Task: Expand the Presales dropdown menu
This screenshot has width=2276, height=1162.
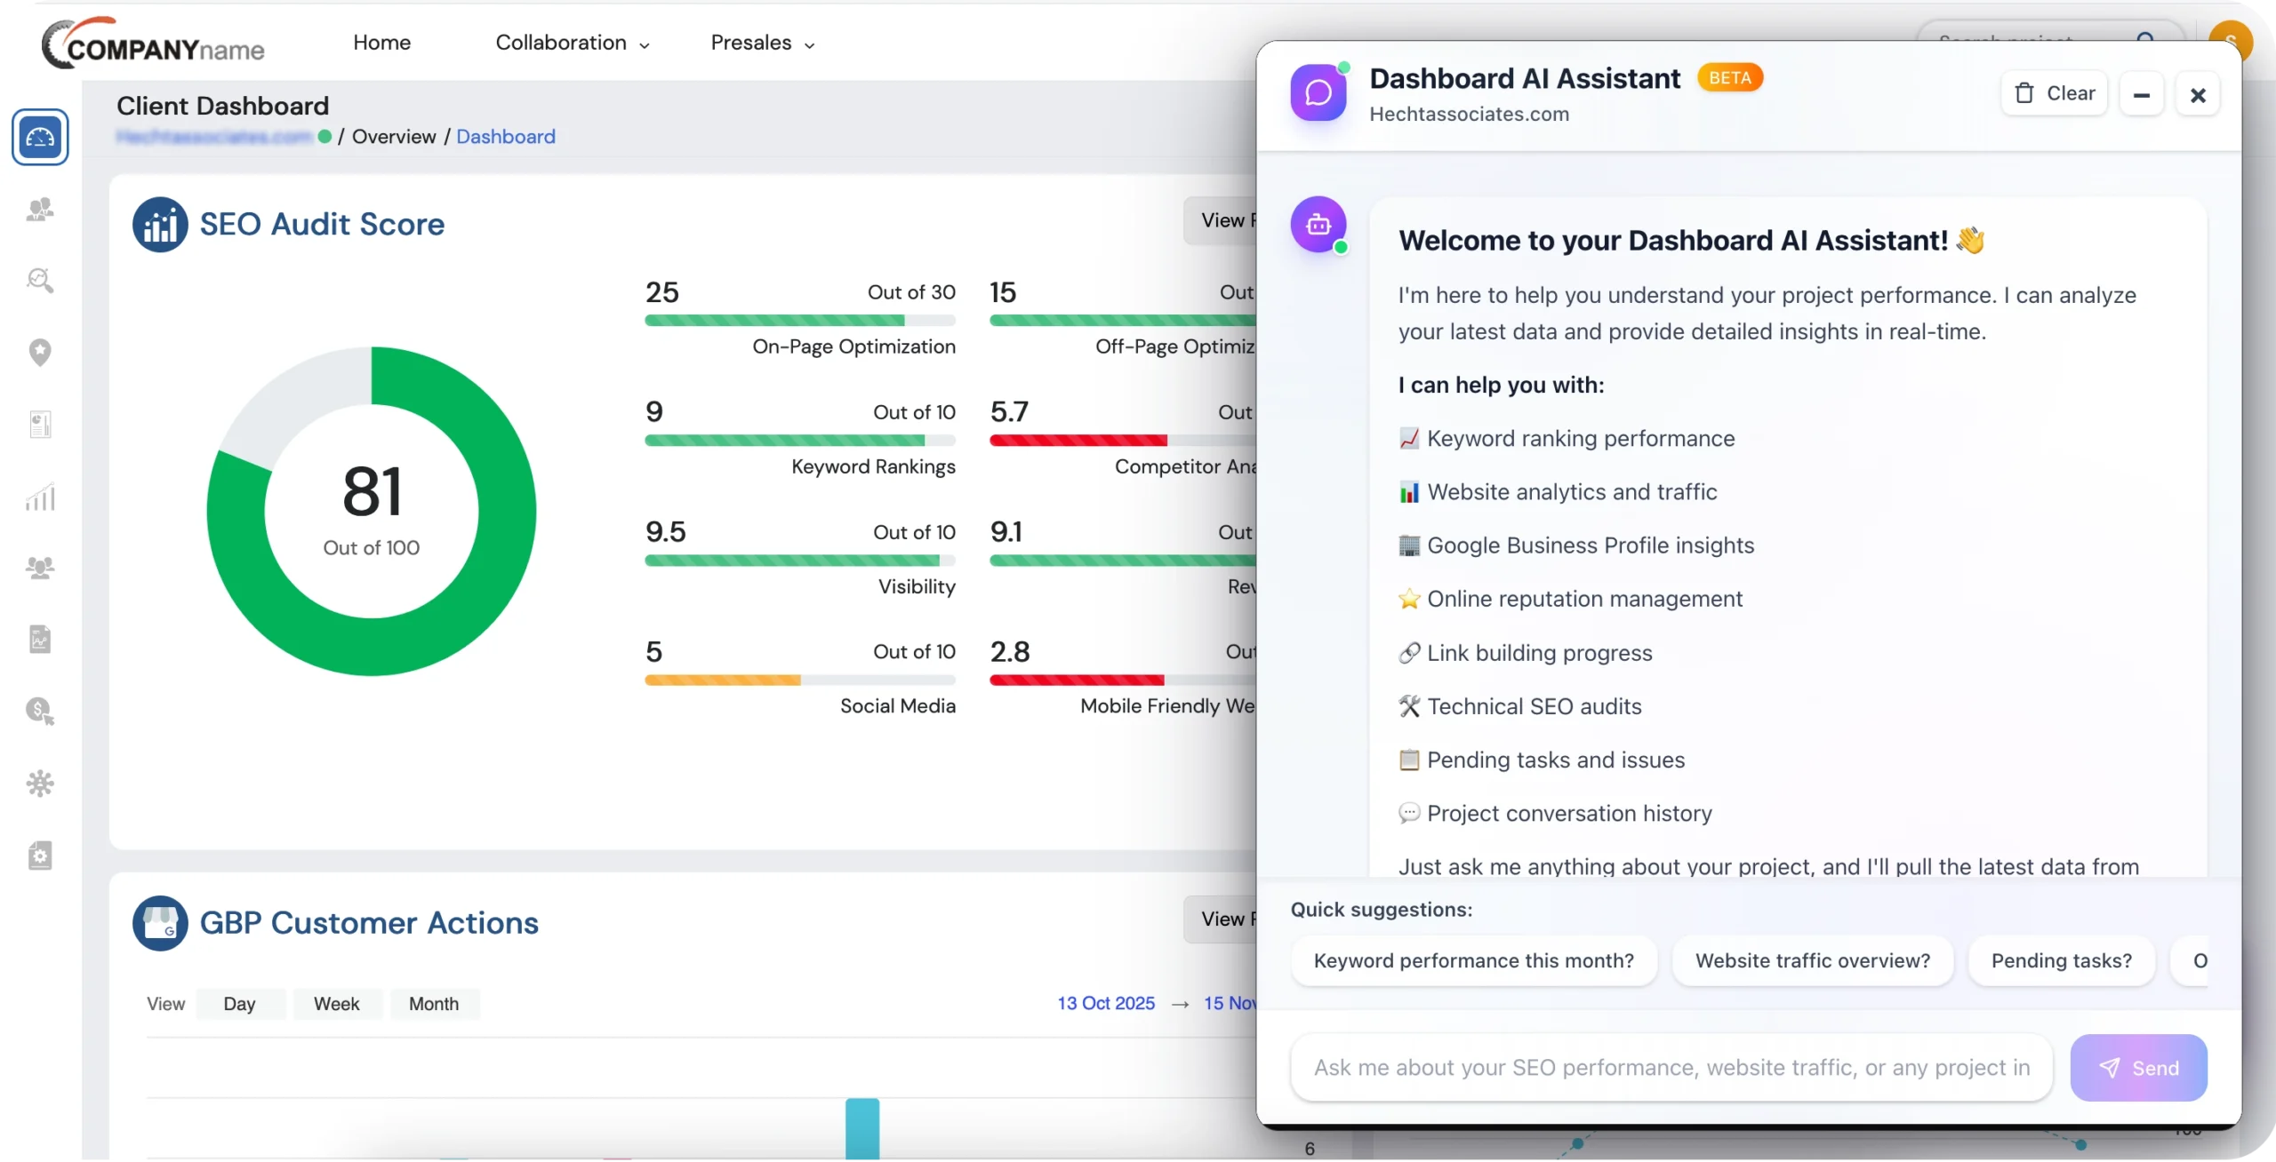Action: point(762,43)
